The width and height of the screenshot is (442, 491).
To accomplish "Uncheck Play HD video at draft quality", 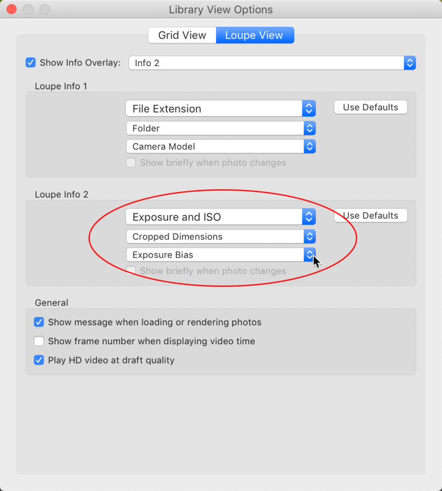I will pyautogui.click(x=39, y=361).
